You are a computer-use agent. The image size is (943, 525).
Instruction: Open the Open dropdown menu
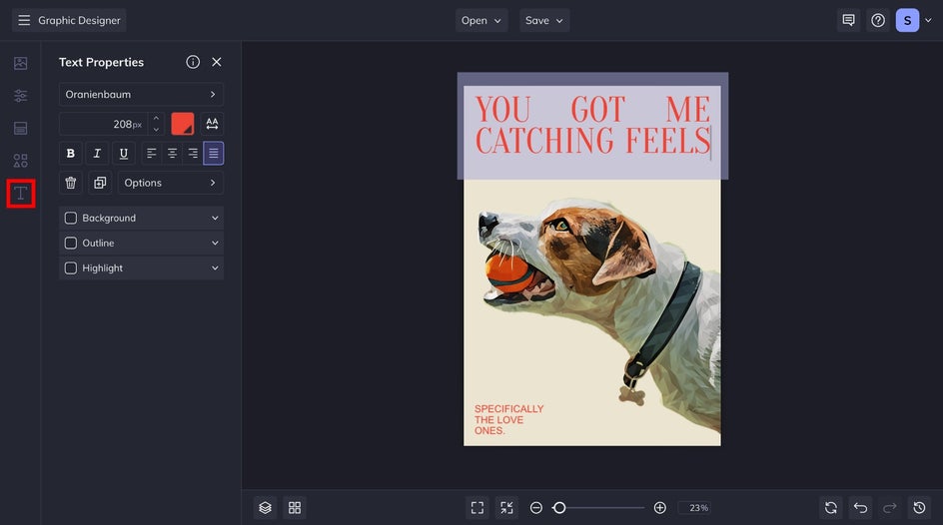[x=481, y=20]
